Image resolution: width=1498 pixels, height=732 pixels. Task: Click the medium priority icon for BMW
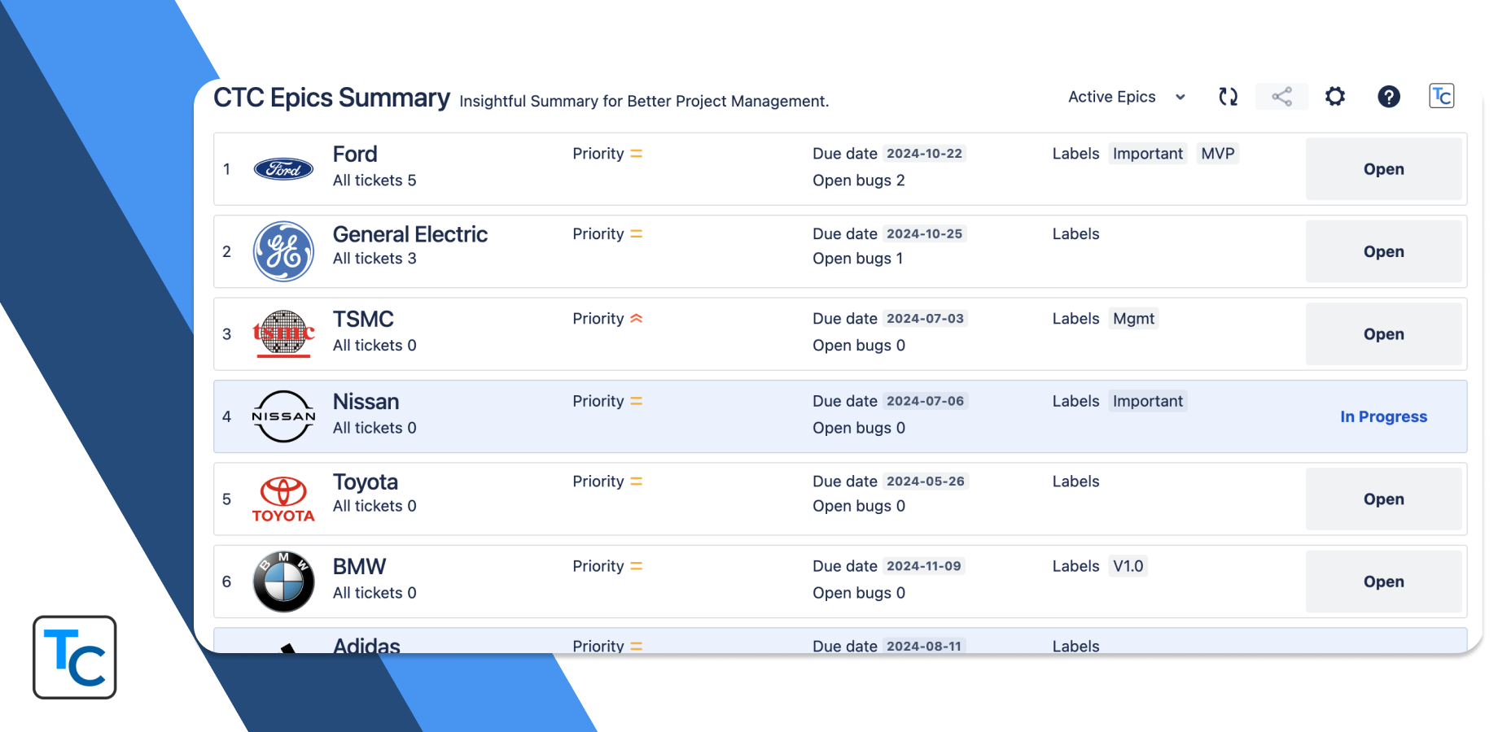point(637,566)
